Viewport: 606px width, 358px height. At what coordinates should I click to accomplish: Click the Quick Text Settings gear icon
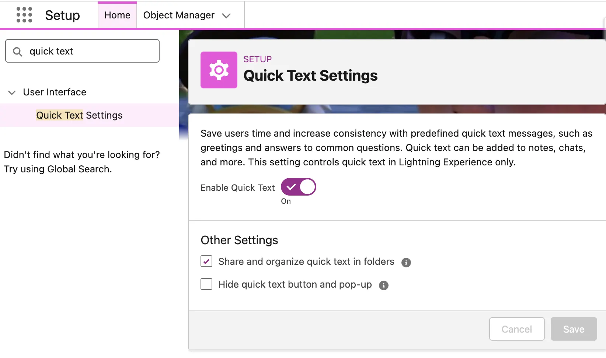(x=219, y=70)
